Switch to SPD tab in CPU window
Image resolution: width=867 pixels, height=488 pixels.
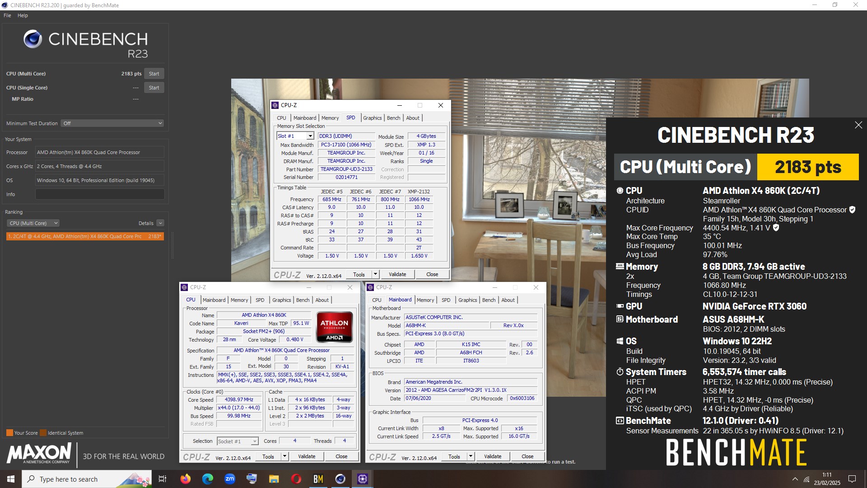coord(260,300)
